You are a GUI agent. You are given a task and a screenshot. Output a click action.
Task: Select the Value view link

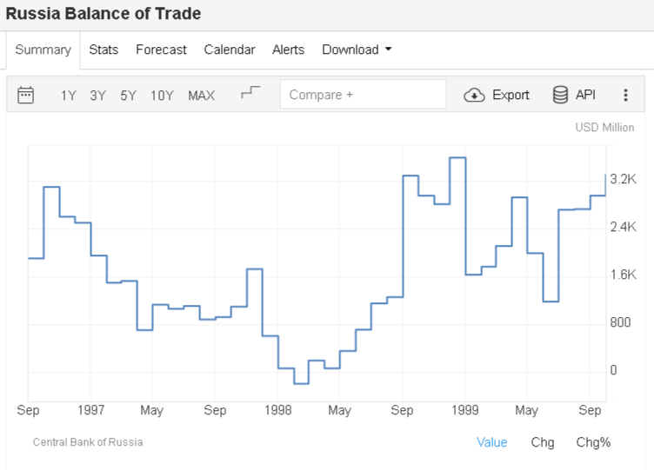(x=491, y=442)
